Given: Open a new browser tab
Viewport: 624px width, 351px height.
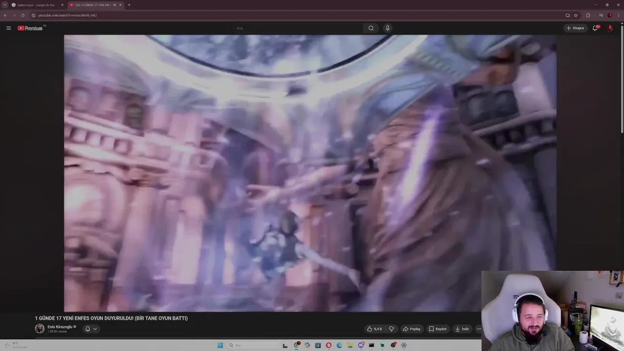Looking at the screenshot, I should click(x=129, y=5).
